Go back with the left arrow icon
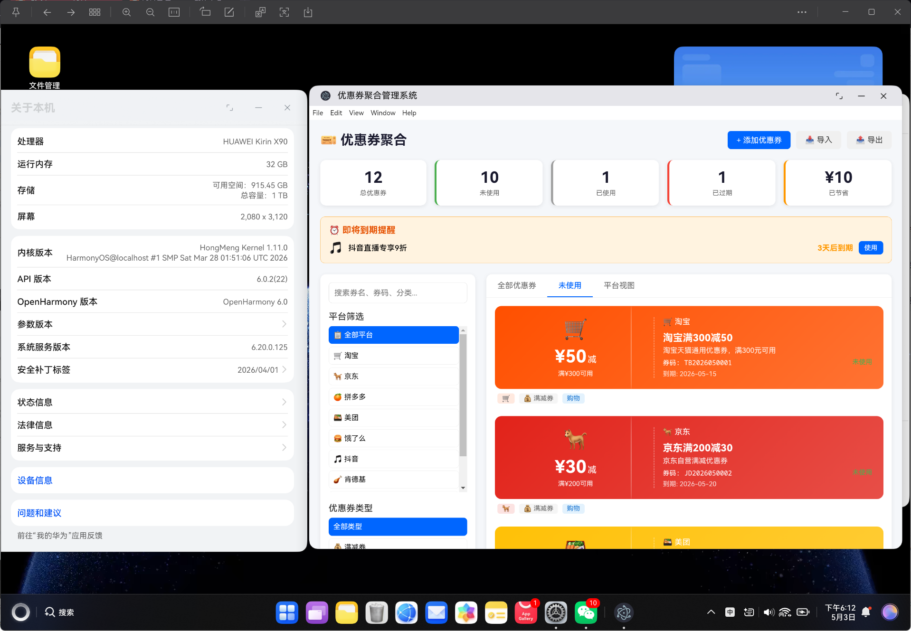This screenshot has height=631, width=911. [x=47, y=12]
